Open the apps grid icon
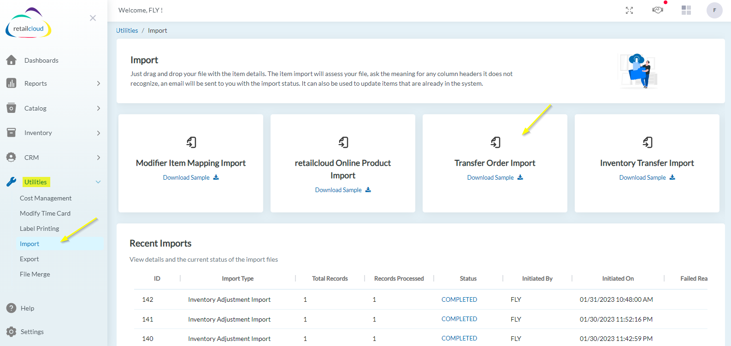Image resolution: width=731 pixels, height=346 pixels. click(x=686, y=10)
